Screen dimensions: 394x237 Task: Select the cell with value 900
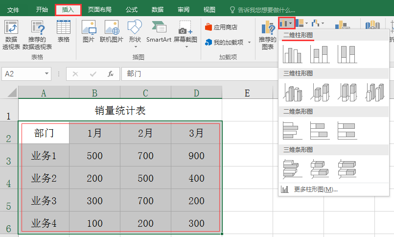pyautogui.click(x=196, y=155)
